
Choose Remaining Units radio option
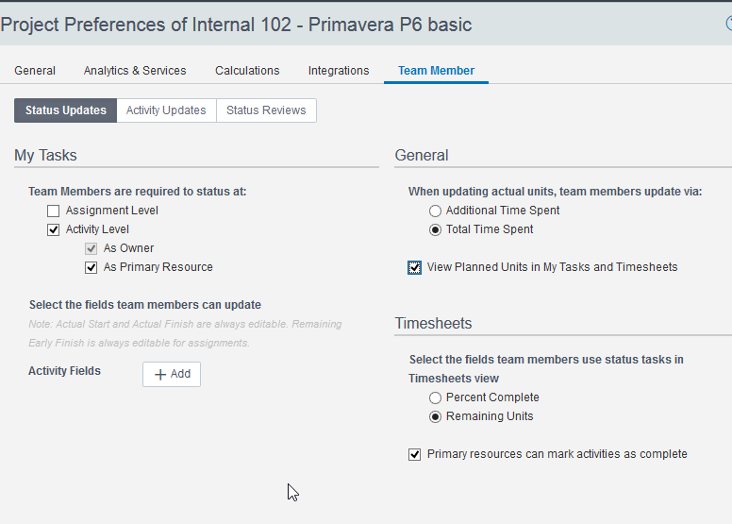click(435, 416)
